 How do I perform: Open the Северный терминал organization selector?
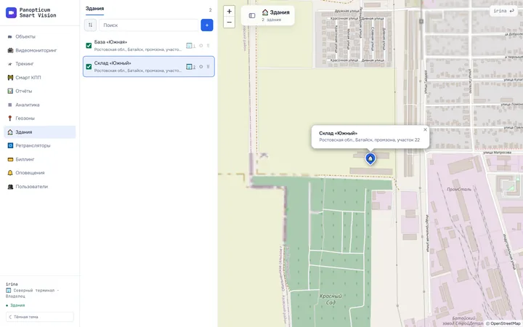pos(33,293)
